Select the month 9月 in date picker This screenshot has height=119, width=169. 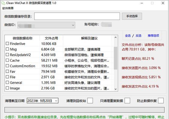(42, 101)
